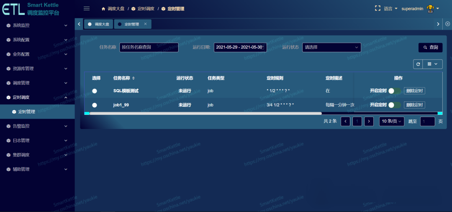Viewport: 452px width, 212px height.
Task: Click 任务名称 search input
Action: click(x=149, y=47)
